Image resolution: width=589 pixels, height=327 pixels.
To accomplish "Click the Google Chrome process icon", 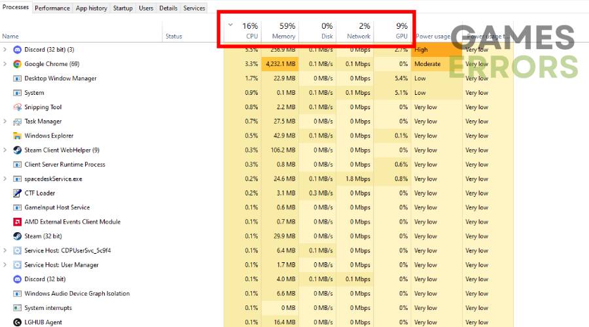I will coord(17,64).
